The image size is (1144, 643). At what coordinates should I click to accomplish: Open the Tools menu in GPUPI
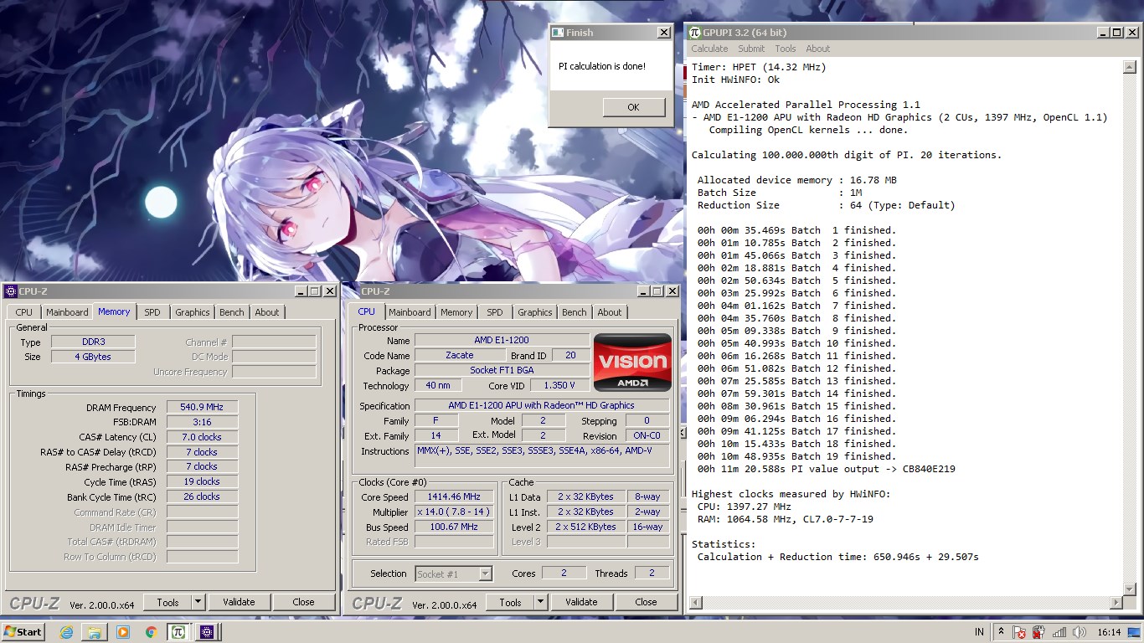pyautogui.click(x=785, y=49)
